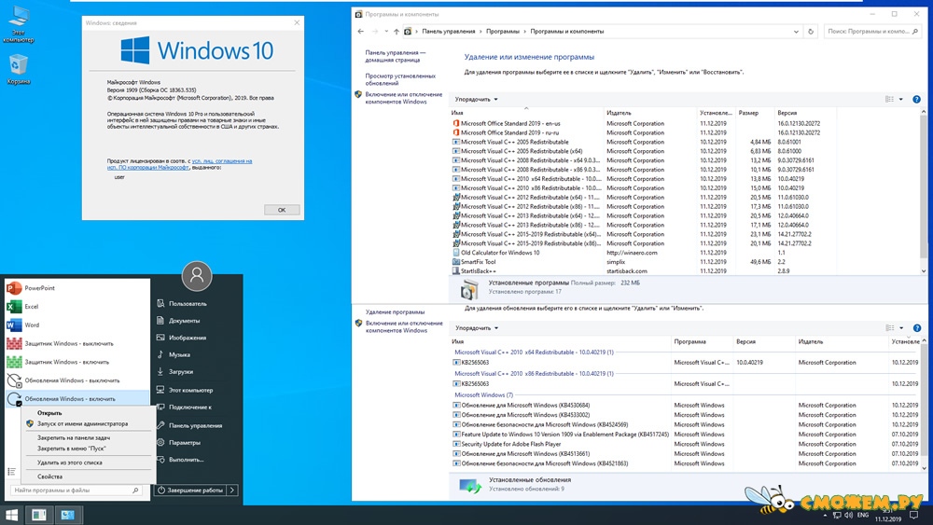Select Закрепить в меню "Пуск"
This screenshot has width=933, height=525.
(x=72, y=449)
